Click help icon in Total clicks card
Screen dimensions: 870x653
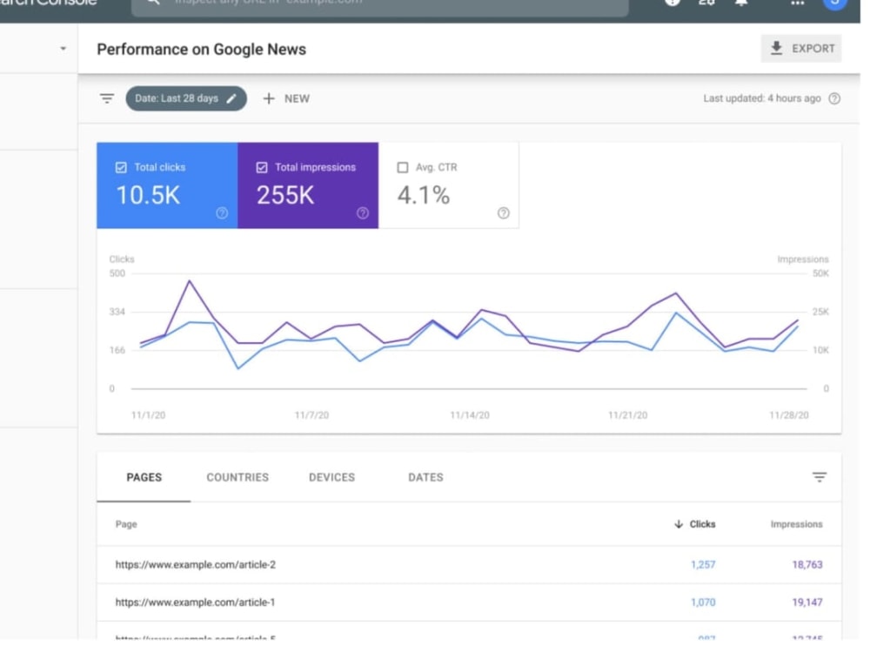coord(222,212)
